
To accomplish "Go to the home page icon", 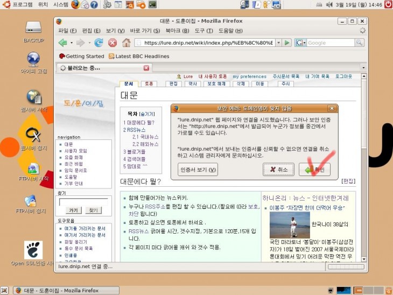I will pos(127,43).
